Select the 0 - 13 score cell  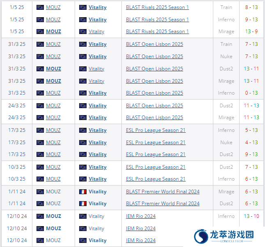pos(251,93)
